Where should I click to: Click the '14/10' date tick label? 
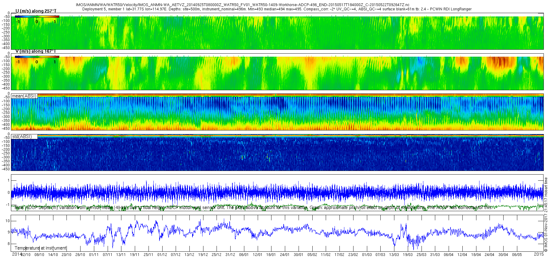(x=53, y=255)
